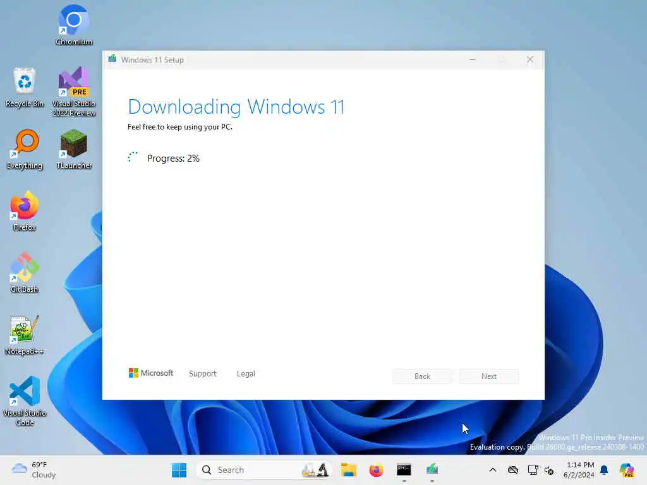
Task: Open the Chromium desktop shortcut
Action: (x=74, y=25)
